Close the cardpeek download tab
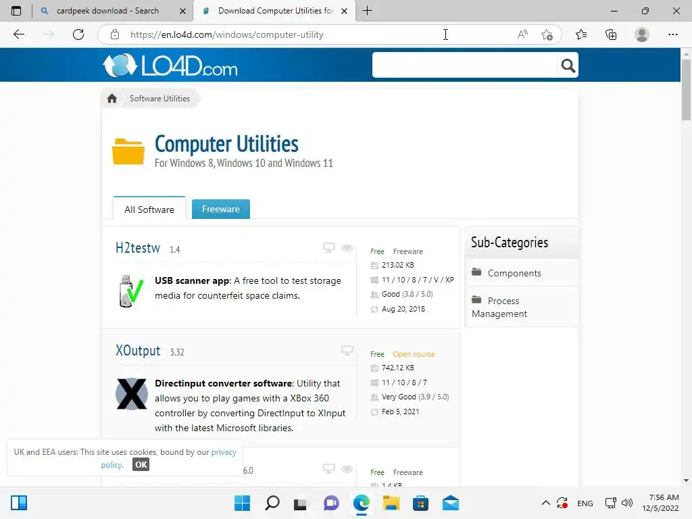This screenshot has height=519, width=692. point(182,11)
